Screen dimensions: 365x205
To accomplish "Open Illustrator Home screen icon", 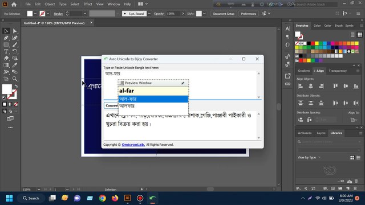I will [14, 4].
